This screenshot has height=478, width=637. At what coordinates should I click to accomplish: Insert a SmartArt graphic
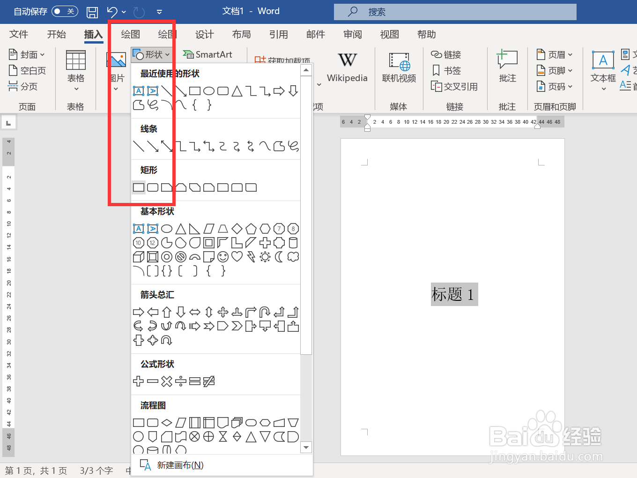207,54
